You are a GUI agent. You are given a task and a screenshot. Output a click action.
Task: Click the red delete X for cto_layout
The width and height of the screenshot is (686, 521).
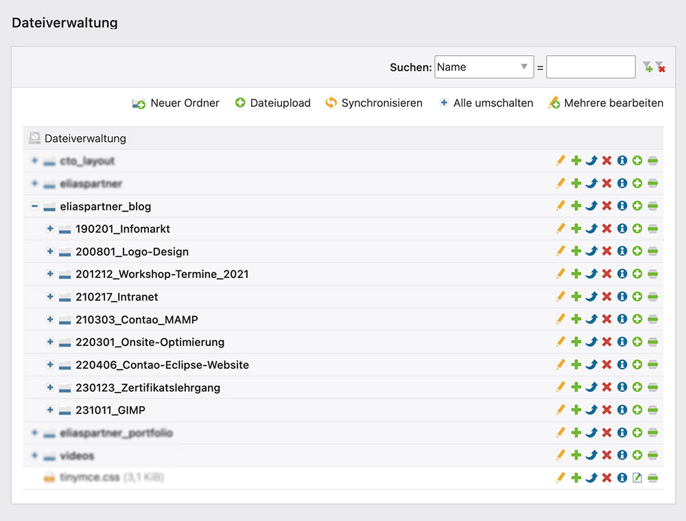tap(606, 161)
